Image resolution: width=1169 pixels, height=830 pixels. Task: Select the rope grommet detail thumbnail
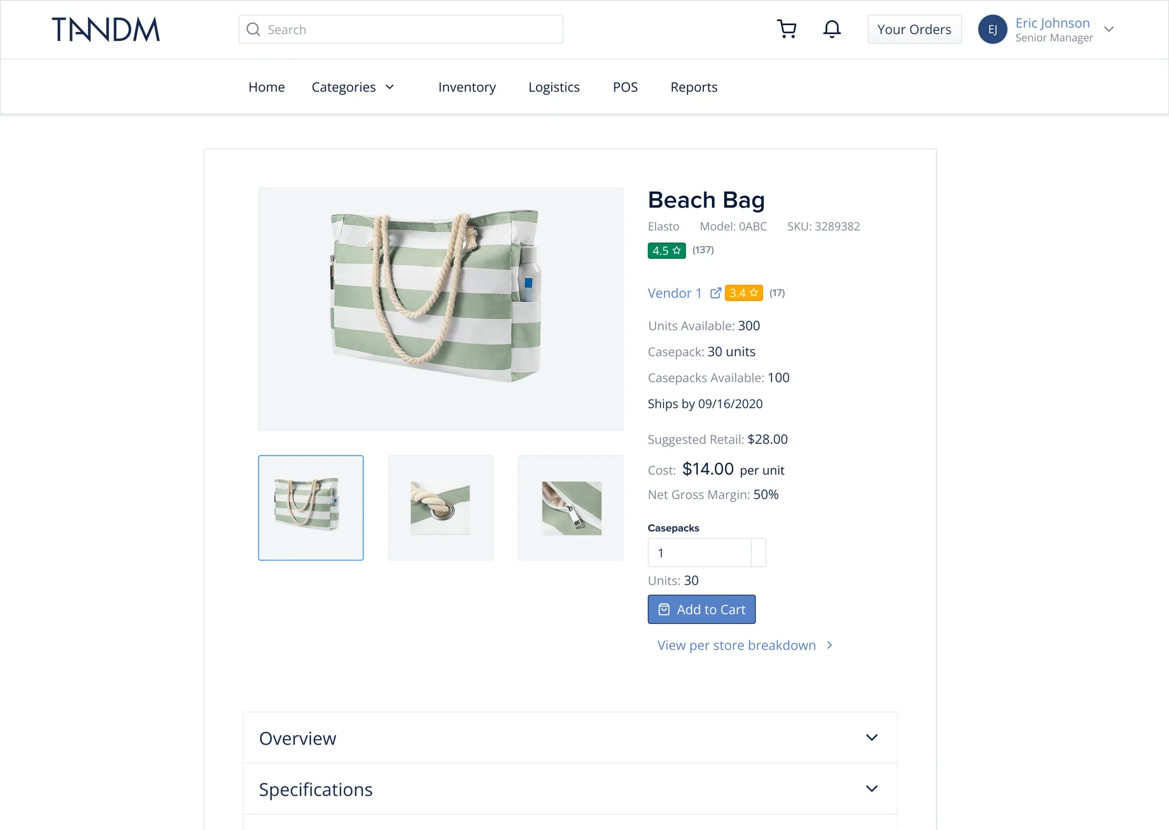click(x=441, y=508)
